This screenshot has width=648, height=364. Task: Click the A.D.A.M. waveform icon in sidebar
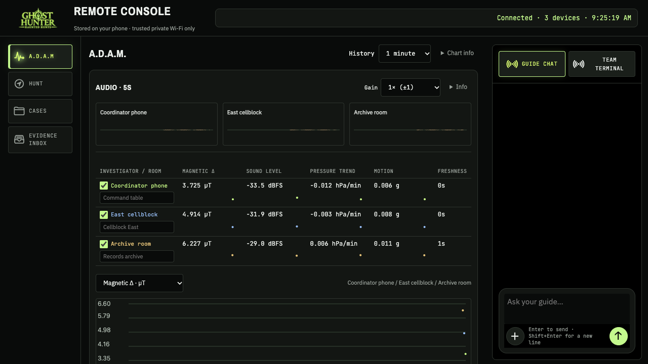pyautogui.click(x=19, y=57)
